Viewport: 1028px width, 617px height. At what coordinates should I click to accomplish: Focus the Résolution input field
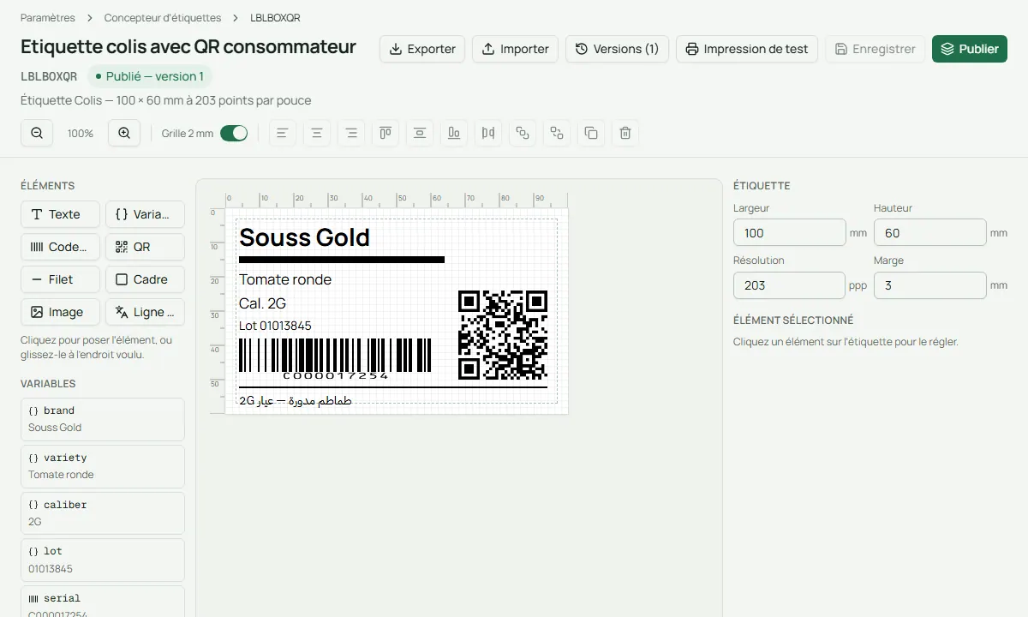790,285
